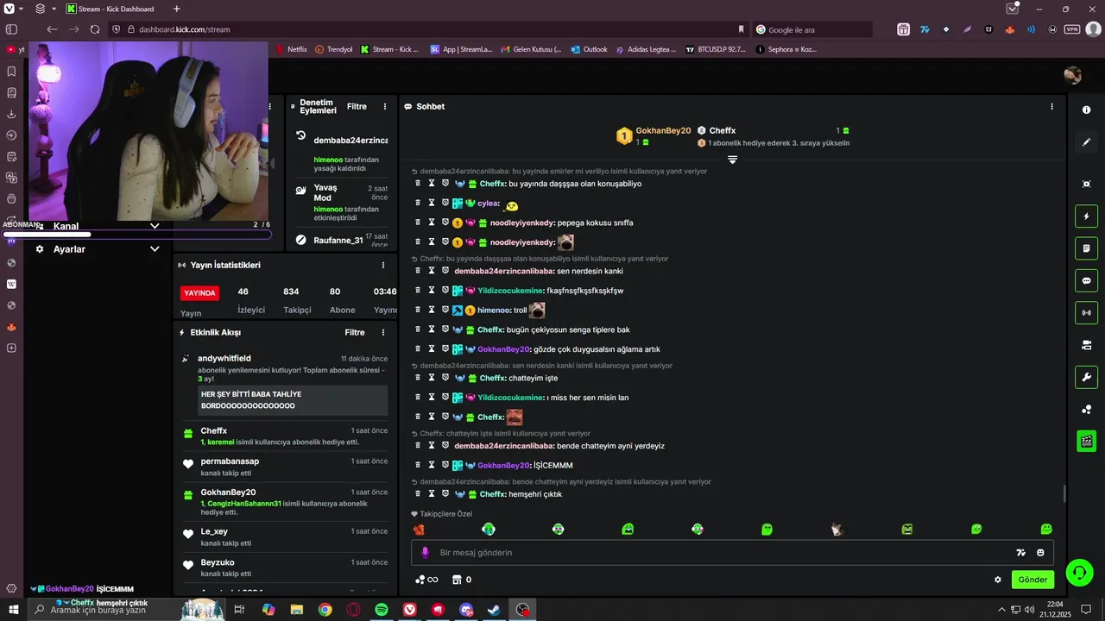Image resolution: width=1105 pixels, height=621 pixels.
Task: Open three-dot menu of Yayın İstatistikleri panel
Action: (383, 266)
